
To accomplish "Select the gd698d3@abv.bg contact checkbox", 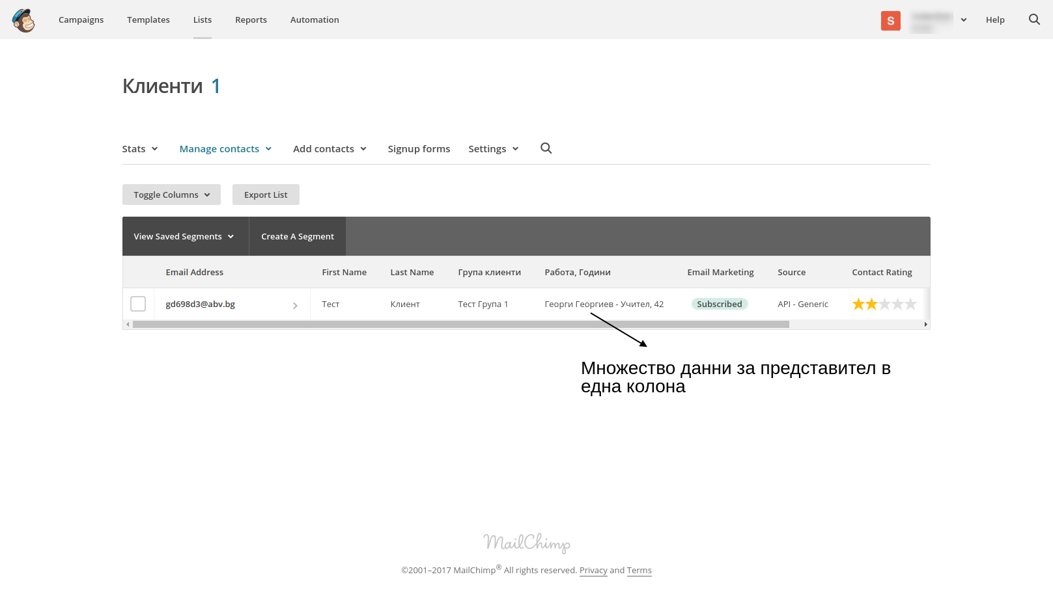I will (138, 304).
